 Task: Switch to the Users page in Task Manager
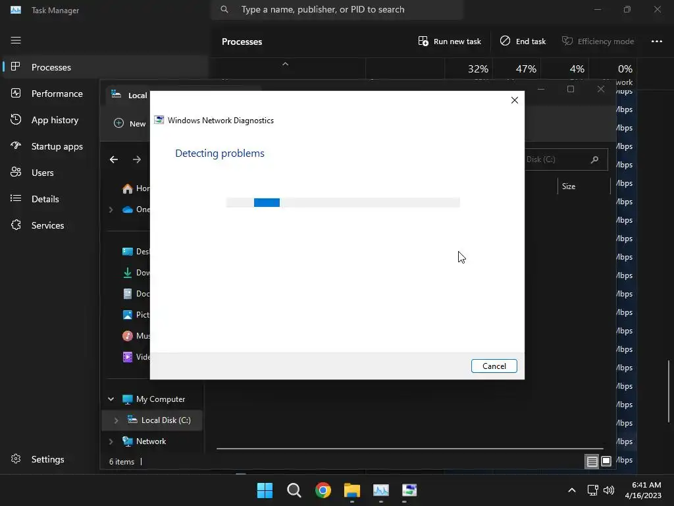pos(43,173)
